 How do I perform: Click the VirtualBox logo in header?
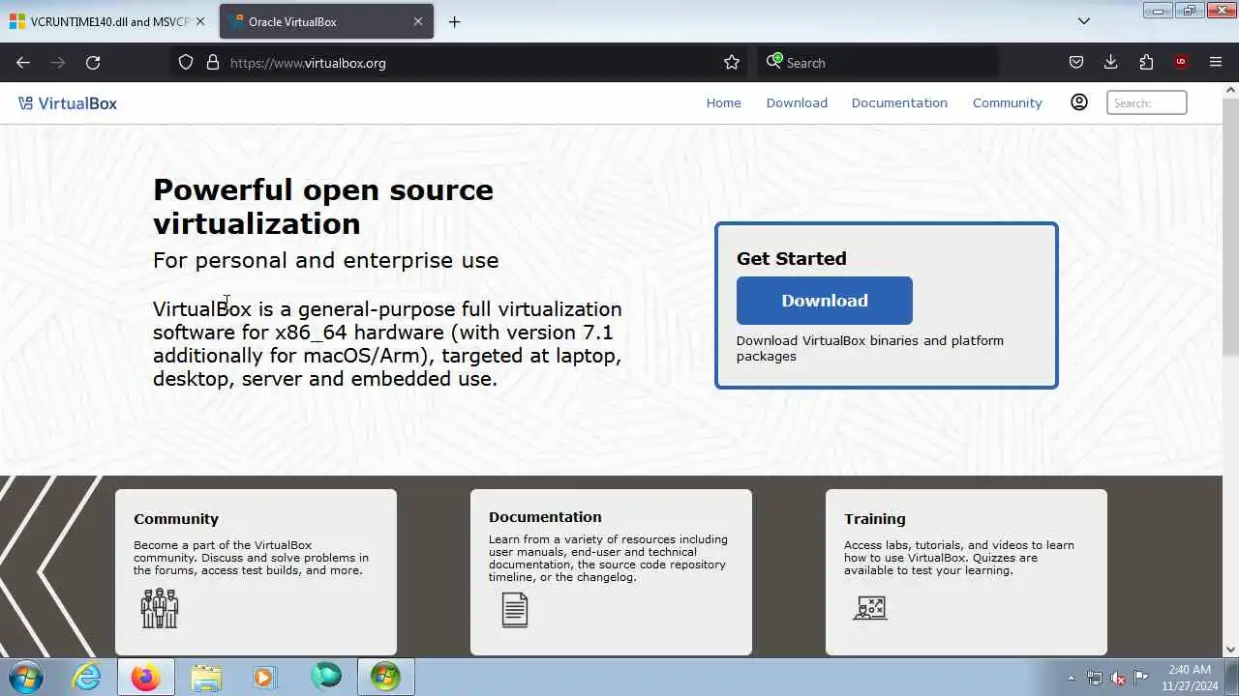[x=68, y=103]
